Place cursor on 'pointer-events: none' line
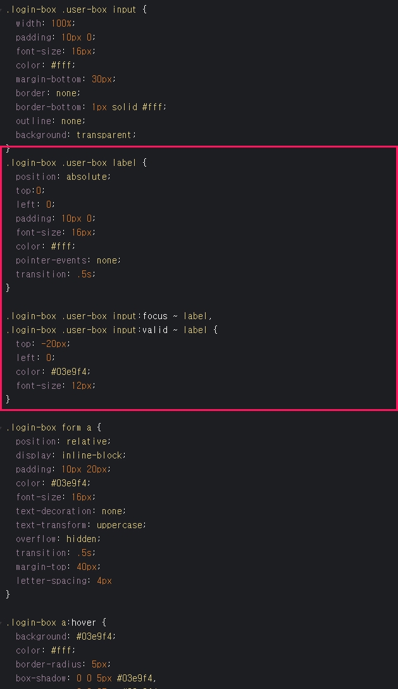The height and width of the screenshot is (689, 398). pos(68,260)
